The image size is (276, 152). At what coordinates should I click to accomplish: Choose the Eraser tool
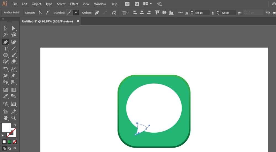pos(14,62)
